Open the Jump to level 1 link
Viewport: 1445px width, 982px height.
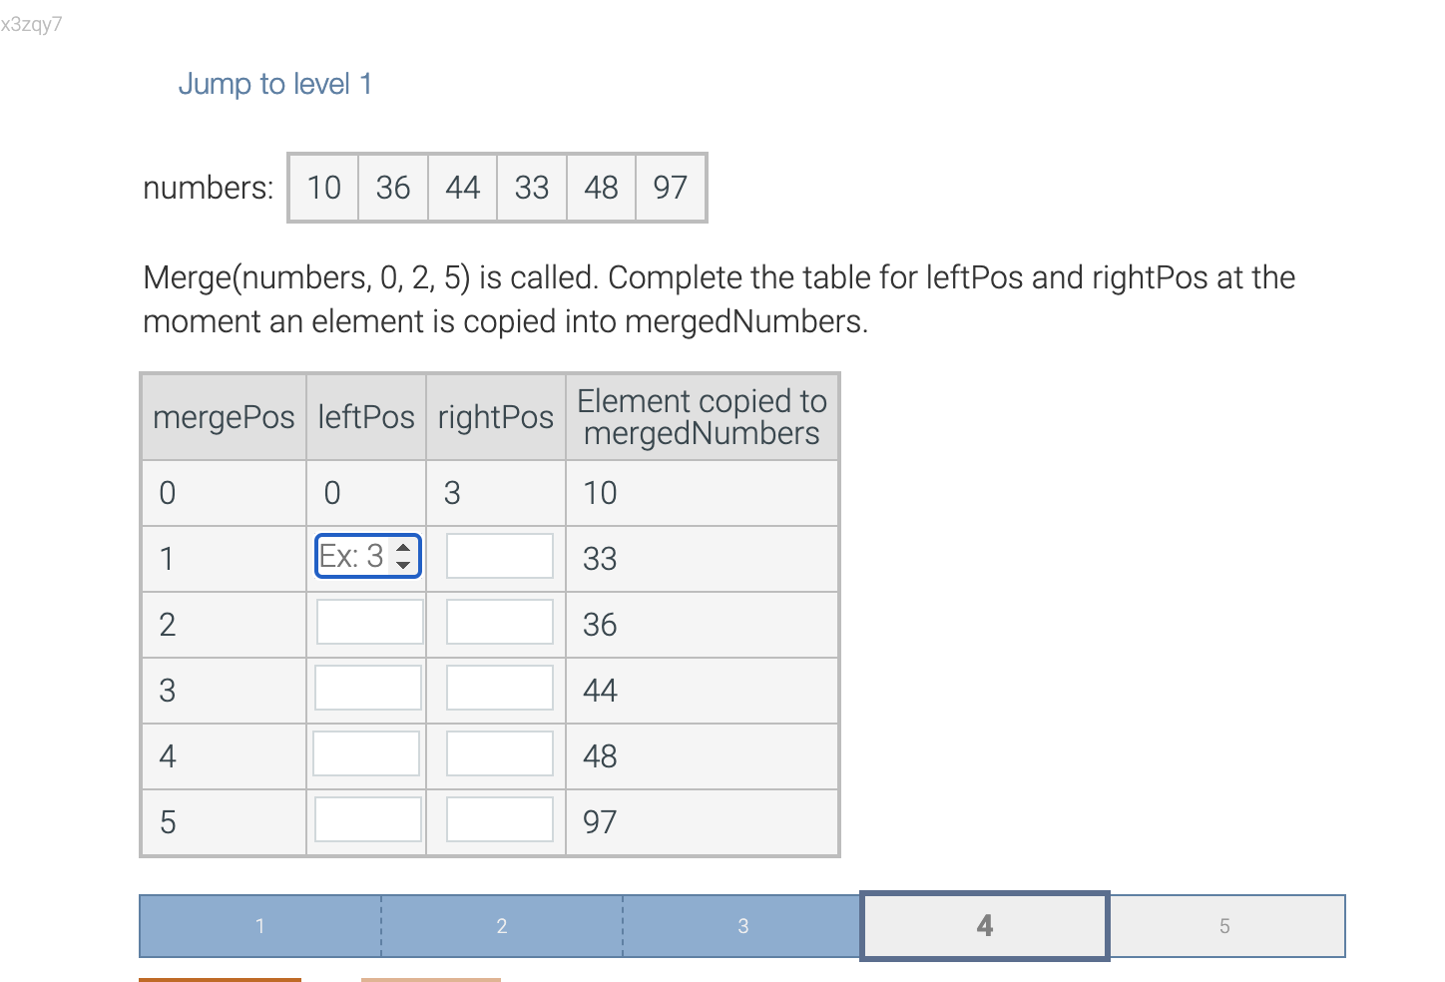[275, 84]
